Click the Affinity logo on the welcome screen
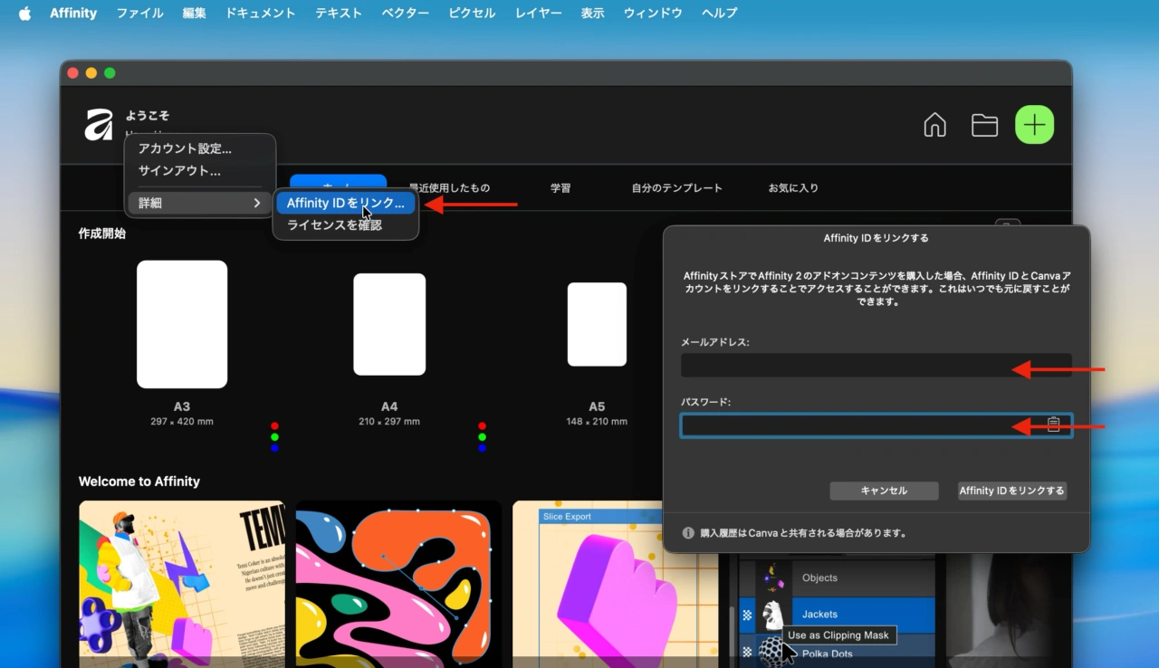Viewport: 1159px width, 668px height. click(x=100, y=123)
